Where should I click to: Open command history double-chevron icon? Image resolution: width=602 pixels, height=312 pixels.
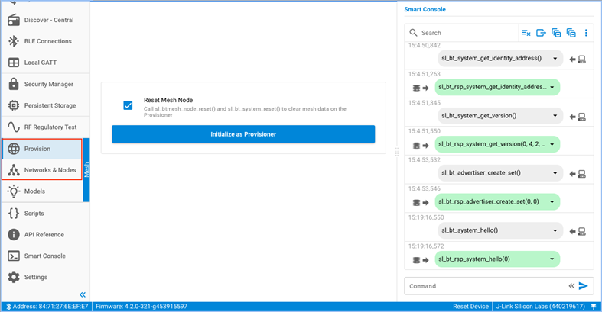[571, 286]
